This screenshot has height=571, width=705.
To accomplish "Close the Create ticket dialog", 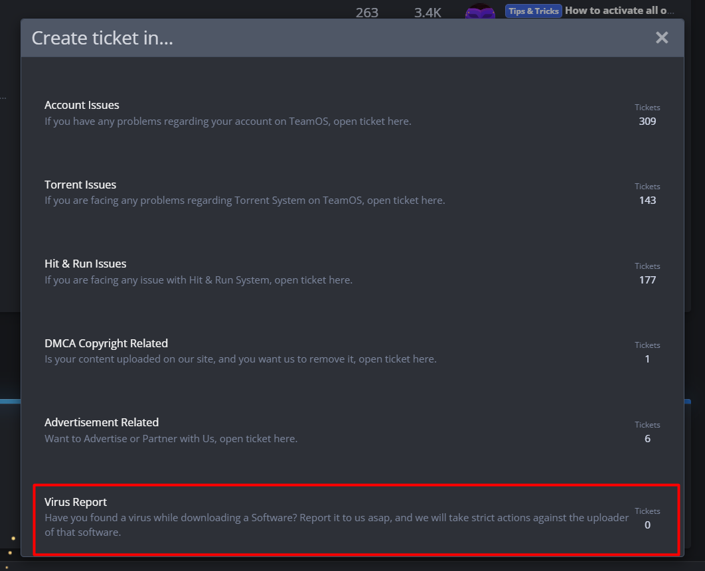I will [x=661, y=38].
